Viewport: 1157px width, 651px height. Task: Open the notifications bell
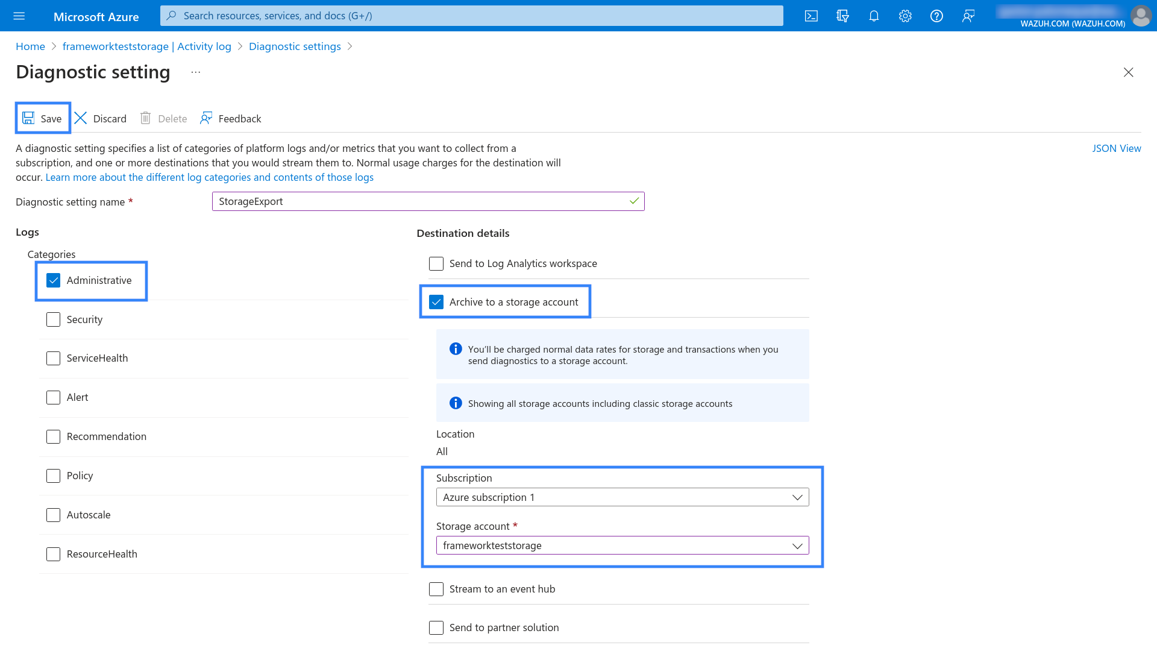[x=874, y=16]
